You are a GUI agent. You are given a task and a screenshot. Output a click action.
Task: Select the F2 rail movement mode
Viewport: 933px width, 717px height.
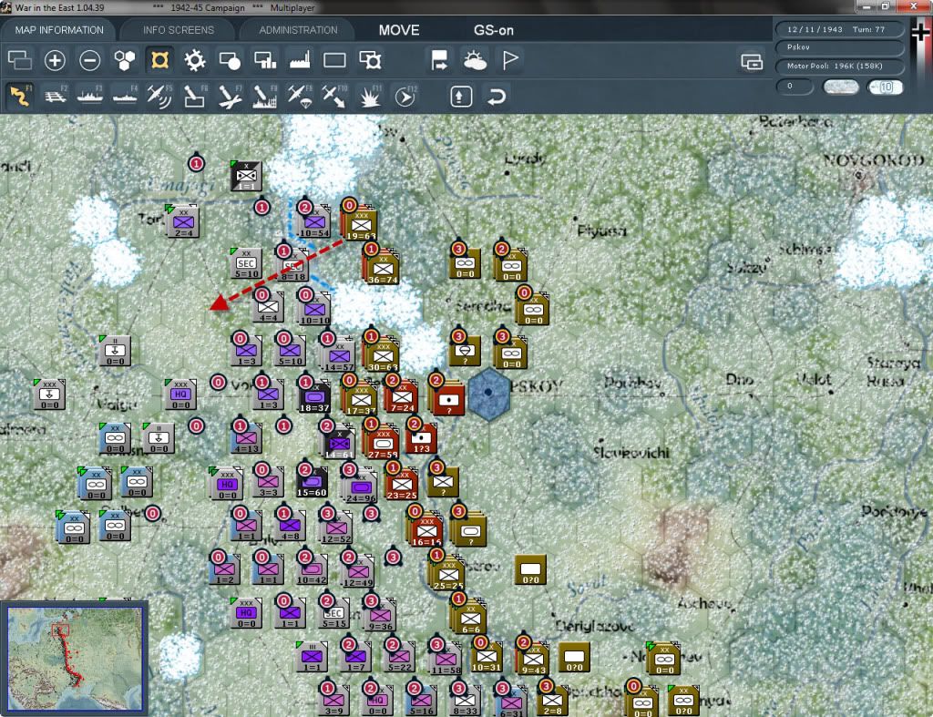(56, 96)
